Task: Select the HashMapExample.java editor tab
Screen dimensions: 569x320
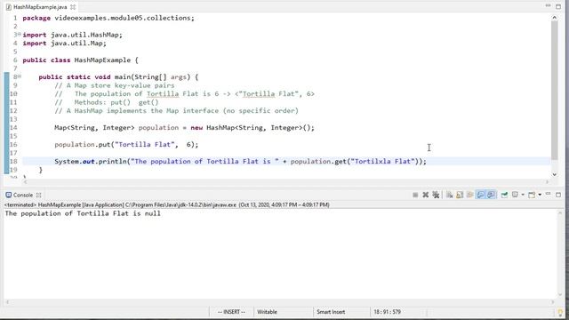Action: coord(40,7)
